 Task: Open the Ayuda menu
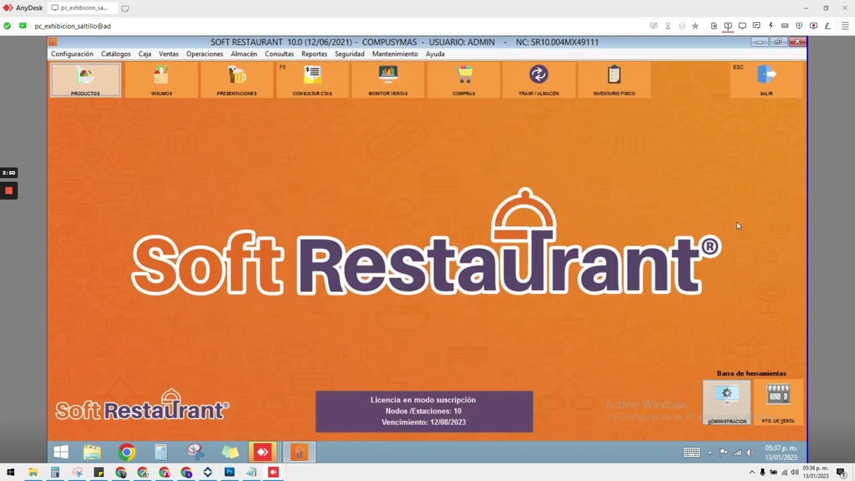[435, 54]
